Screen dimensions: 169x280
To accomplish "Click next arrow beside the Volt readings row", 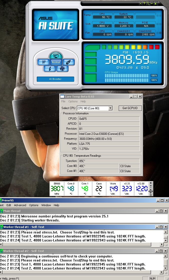I will point(160,24).
